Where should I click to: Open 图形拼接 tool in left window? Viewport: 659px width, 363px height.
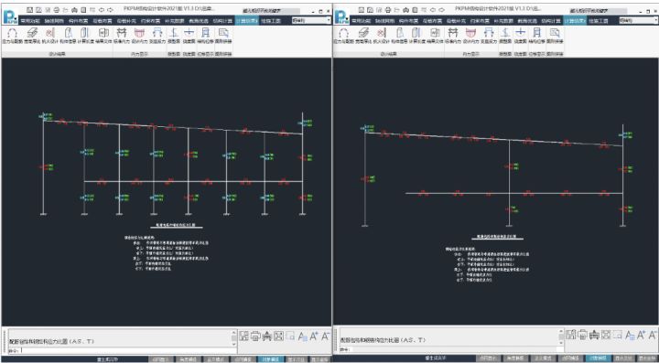click(x=223, y=36)
